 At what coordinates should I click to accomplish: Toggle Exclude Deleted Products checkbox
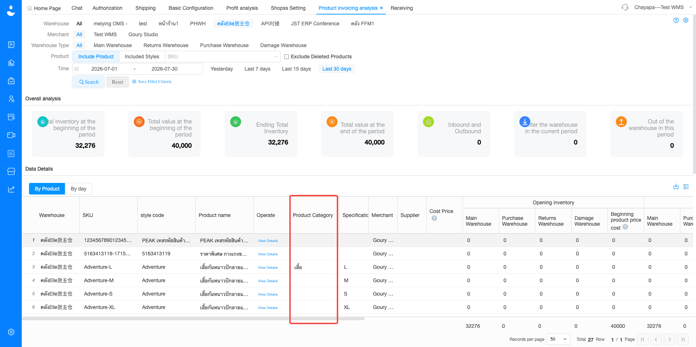click(x=286, y=57)
